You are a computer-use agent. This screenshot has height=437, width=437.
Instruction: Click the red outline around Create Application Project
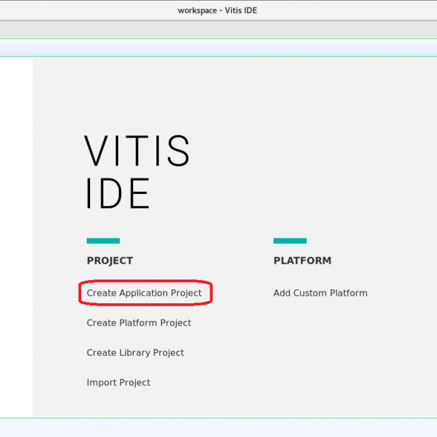pyautogui.click(x=212, y=293)
